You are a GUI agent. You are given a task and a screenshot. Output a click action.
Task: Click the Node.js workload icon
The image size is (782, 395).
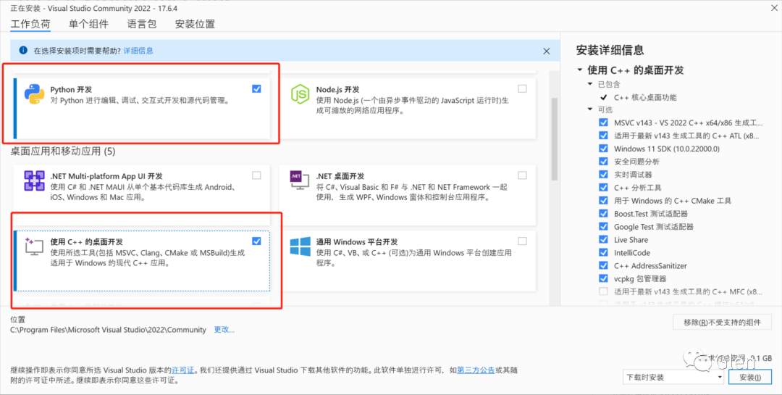(300, 94)
